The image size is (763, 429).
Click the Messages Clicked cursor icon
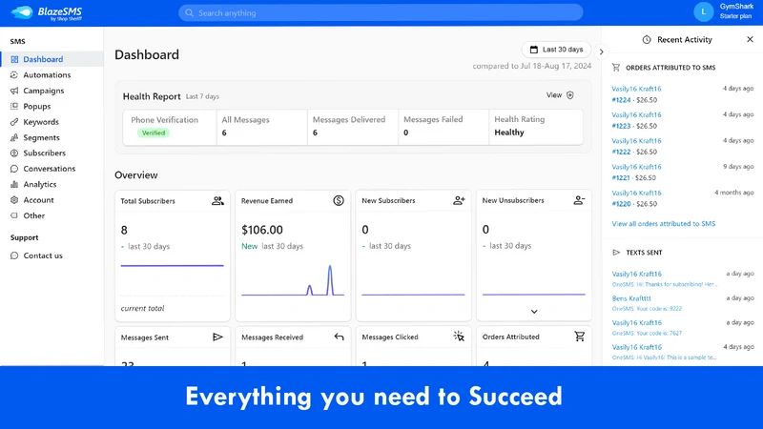pos(459,337)
